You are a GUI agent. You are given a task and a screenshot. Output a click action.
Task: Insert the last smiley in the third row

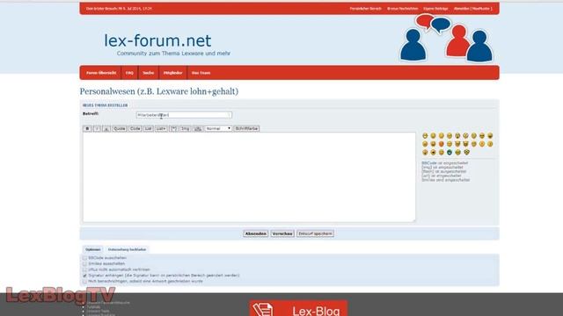point(466,152)
